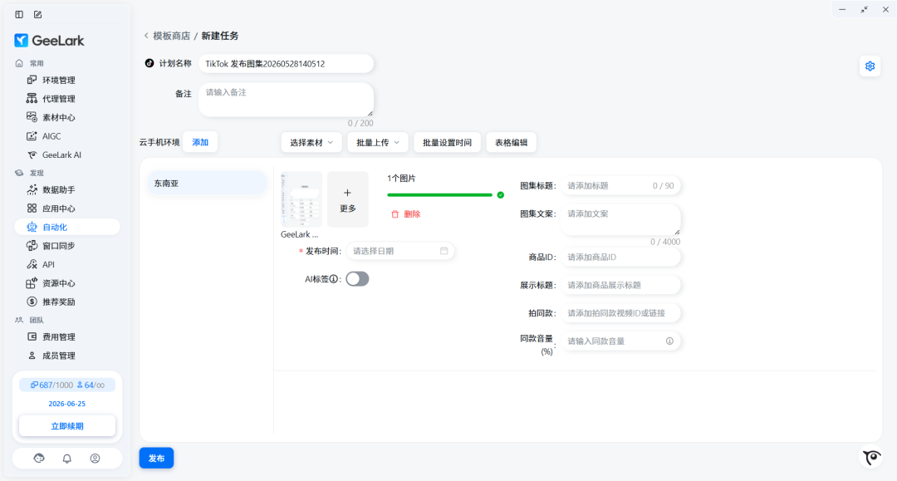Image resolution: width=897 pixels, height=481 pixels.
Task: Click the TikTok icon beside 计划名称
Action: (149, 63)
